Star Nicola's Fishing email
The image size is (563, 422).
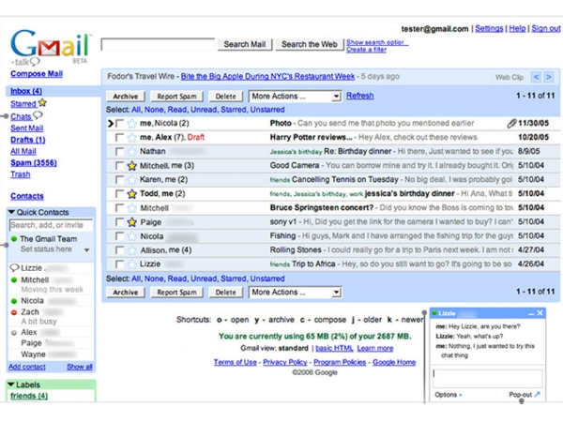[x=132, y=236]
